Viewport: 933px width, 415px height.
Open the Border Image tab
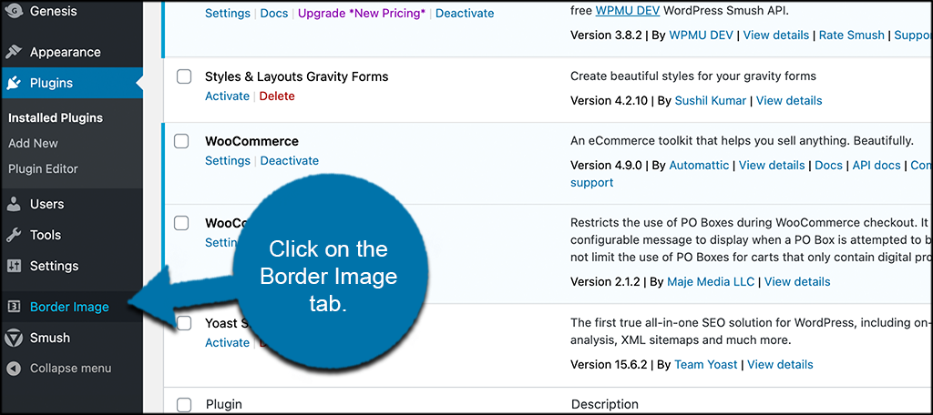coord(71,307)
